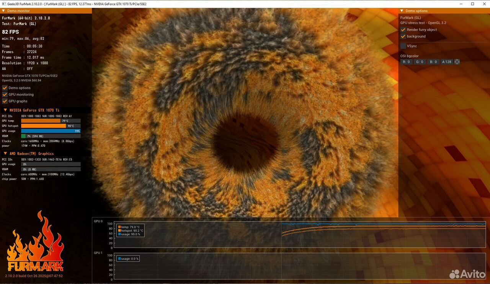
Task: Collapse the Demo monitor panel
Action: pyautogui.click(x=3, y=11)
